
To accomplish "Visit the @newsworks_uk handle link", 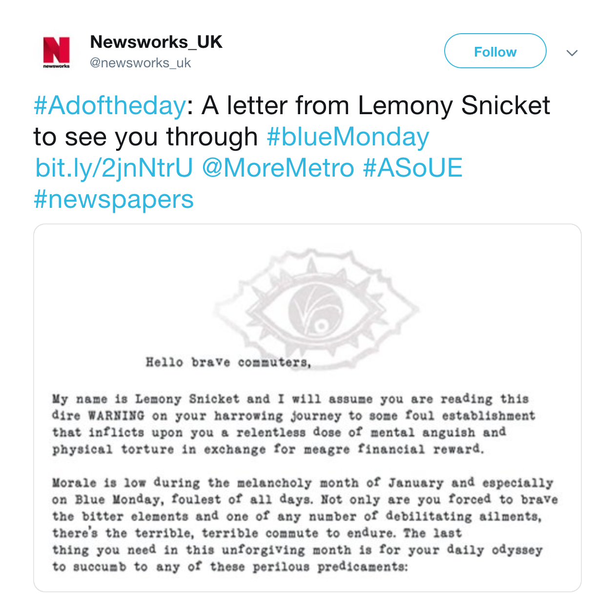I will (x=141, y=63).
